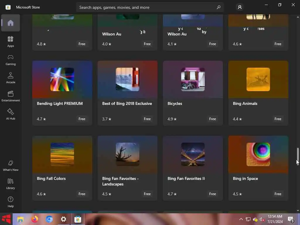Open the notification center icon
Image resolution: width=300 pixels, height=225 pixels.
(291, 219)
